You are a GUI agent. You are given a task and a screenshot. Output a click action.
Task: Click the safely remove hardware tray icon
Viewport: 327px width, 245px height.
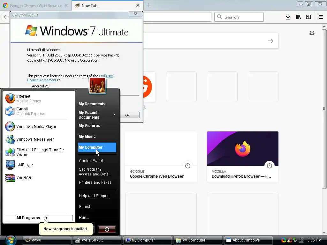click(x=295, y=240)
